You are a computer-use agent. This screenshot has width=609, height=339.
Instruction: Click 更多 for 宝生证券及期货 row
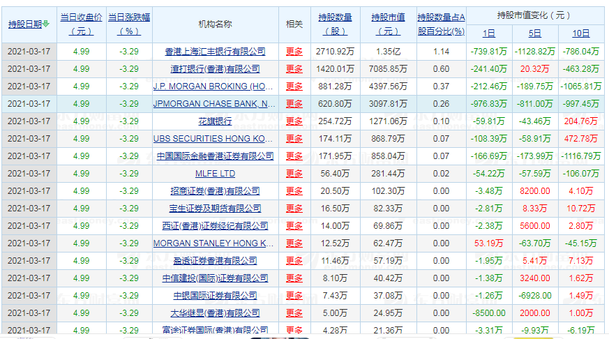pyautogui.click(x=294, y=209)
